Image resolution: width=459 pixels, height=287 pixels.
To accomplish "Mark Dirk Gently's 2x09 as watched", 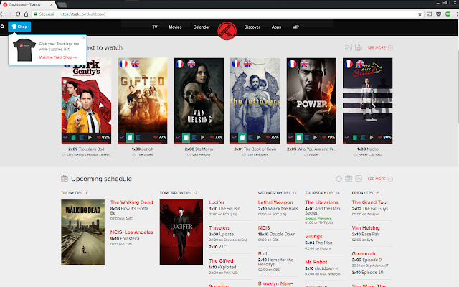I will (65, 137).
